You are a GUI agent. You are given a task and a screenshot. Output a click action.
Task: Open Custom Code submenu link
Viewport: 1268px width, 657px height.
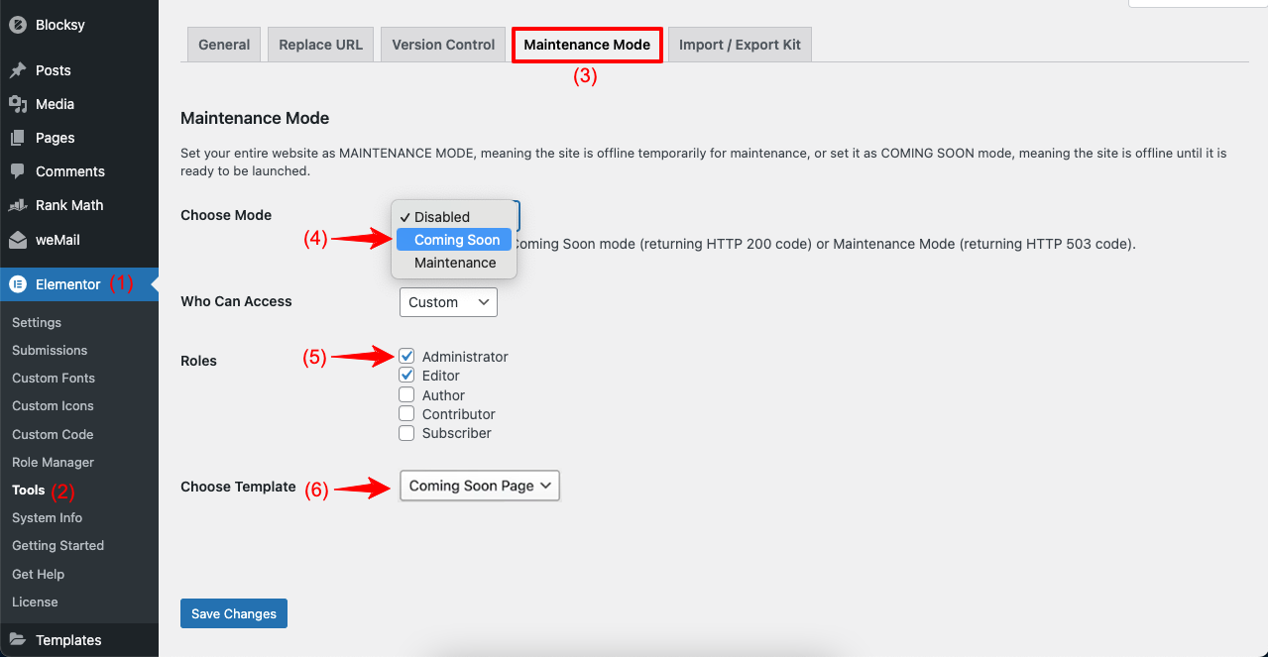pos(53,434)
